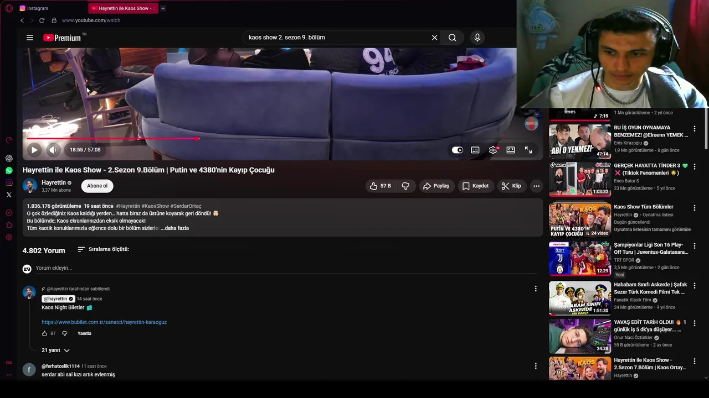Like the pinned Hayrettin comment
This screenshot has width=709, height=398.
(45, 333)
